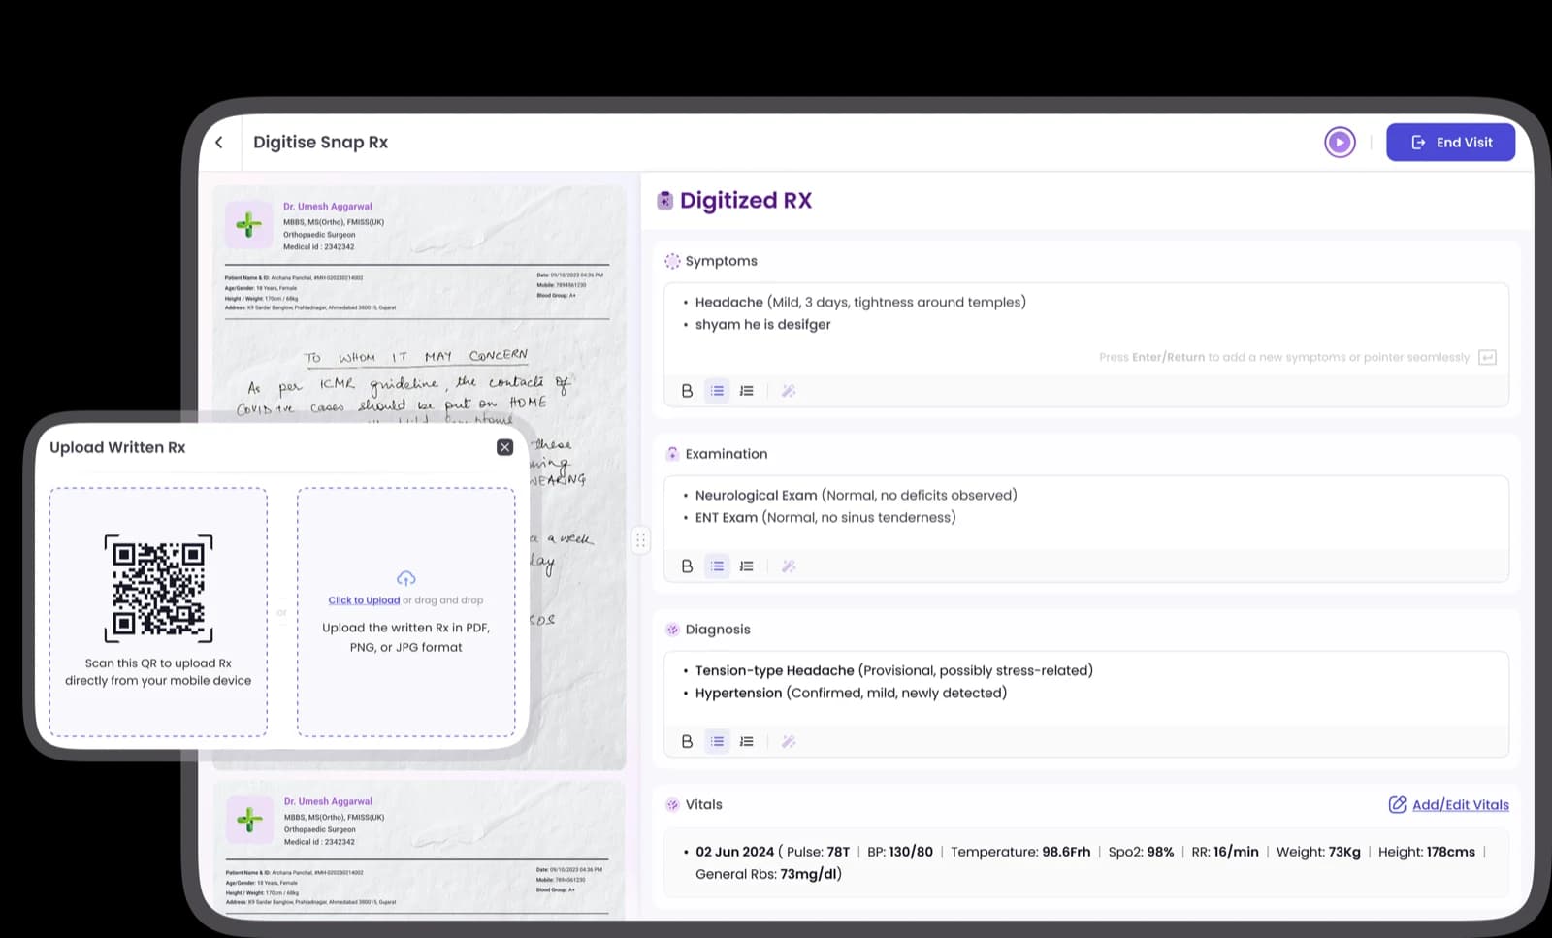This screenshot has height=938, width=1552.
Task: Click the enter key icon in Symptoms box
Action: pos(1487,358)
